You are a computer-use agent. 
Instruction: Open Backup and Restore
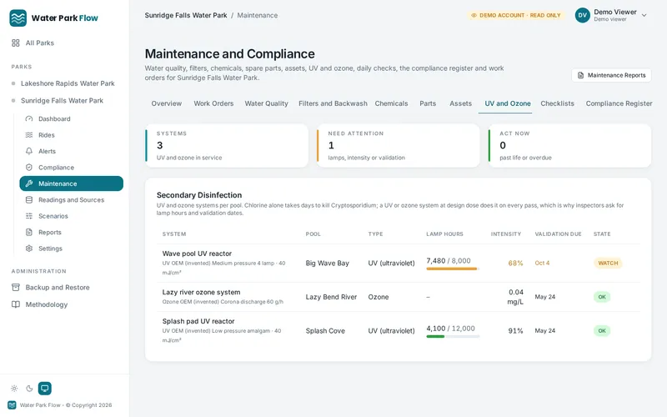(58, 287)
